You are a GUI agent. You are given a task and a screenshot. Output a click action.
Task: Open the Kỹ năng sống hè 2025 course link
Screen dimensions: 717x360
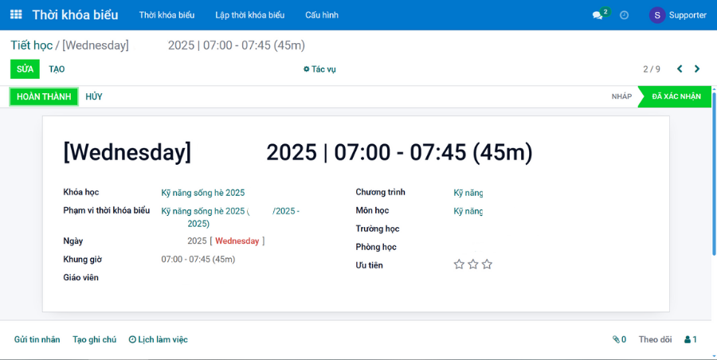point(203,193)
